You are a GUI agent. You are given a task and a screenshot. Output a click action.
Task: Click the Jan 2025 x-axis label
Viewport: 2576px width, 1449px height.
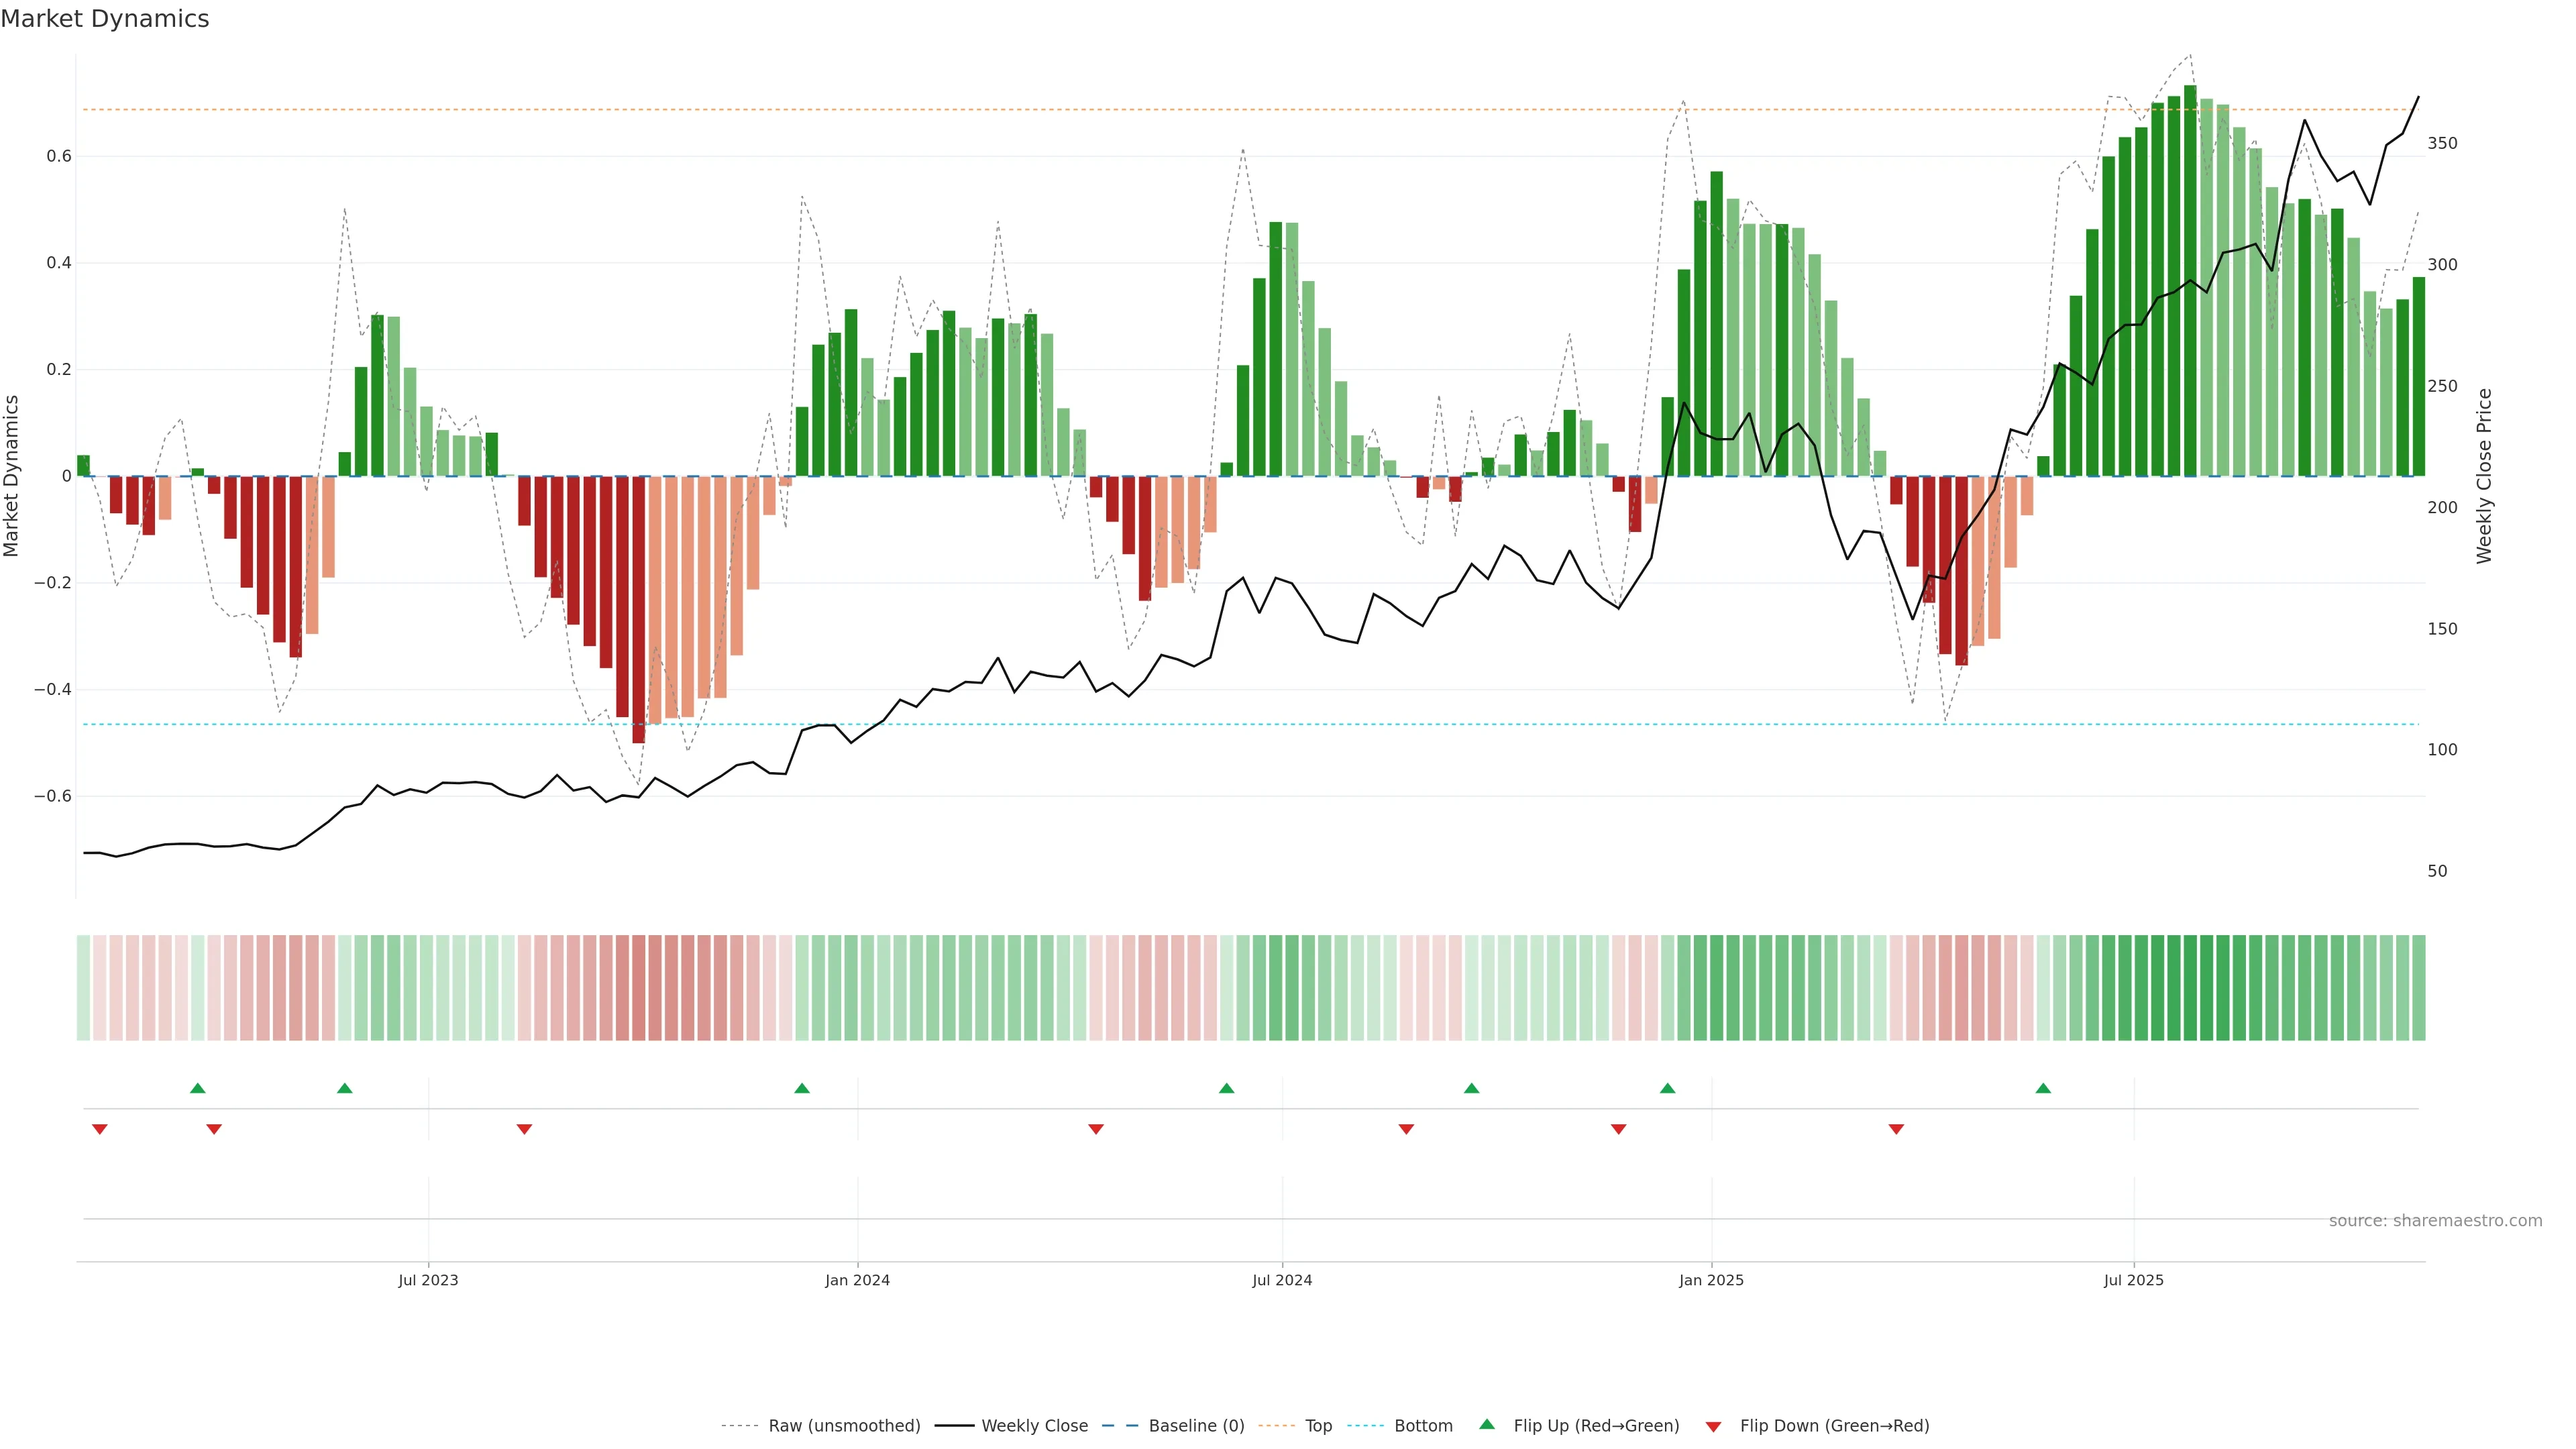(x=1711, y=1280)
